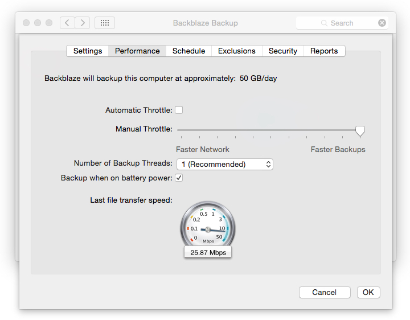This screenshot has height=320, width=410.
Task: Uncheck Backup when on battery power
Action: [179, 178]
